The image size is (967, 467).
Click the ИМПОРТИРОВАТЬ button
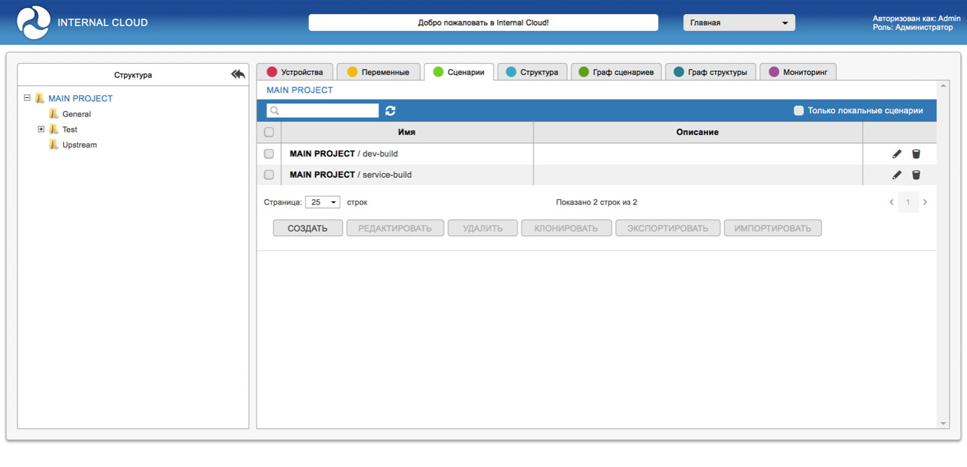coord(772,228)
